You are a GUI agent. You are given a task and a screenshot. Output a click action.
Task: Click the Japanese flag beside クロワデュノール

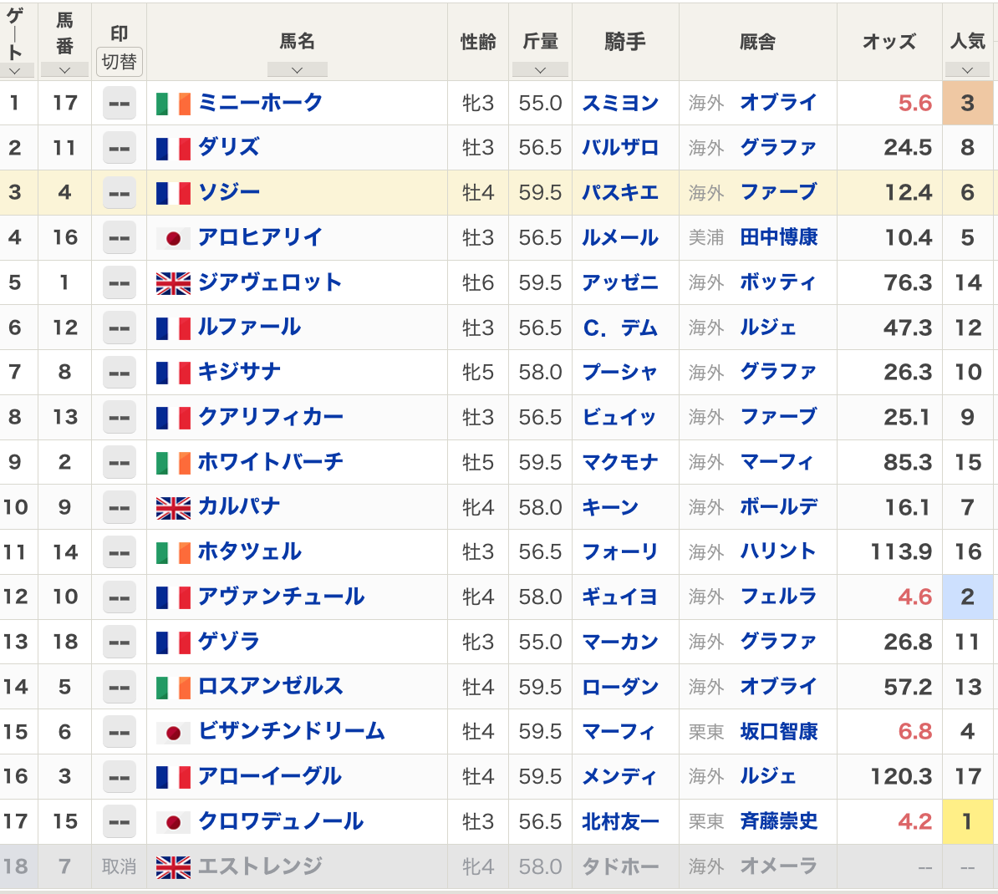173,823
